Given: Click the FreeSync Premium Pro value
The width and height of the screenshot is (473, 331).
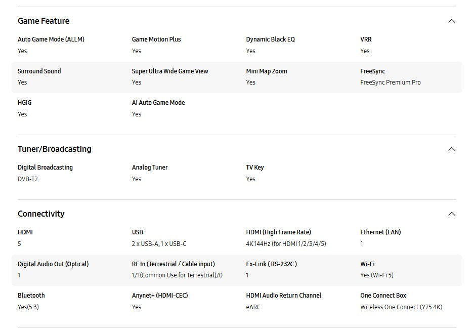Looking at the screenshot, I should point(390,82).
